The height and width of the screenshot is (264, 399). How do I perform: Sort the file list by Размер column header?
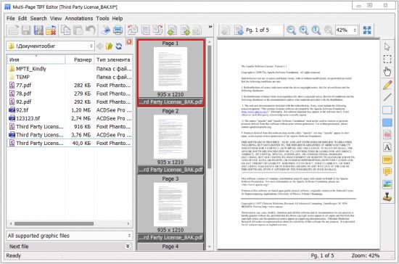tap(80, 59)
